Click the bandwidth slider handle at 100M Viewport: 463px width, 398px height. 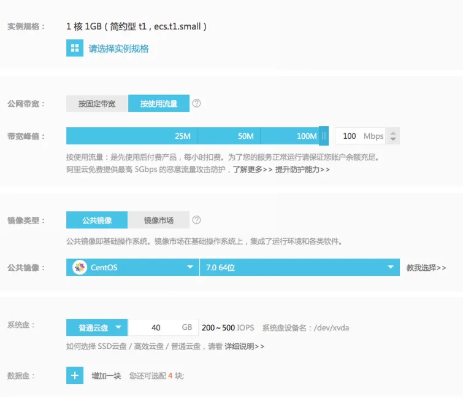click(x=324, y=136)
